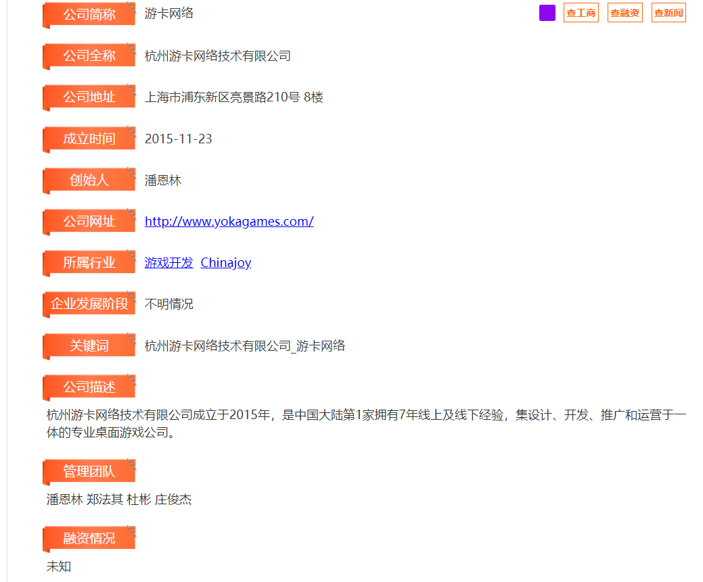Open the yokagames.com website link
Screen dimensions: 703x582
229,221
